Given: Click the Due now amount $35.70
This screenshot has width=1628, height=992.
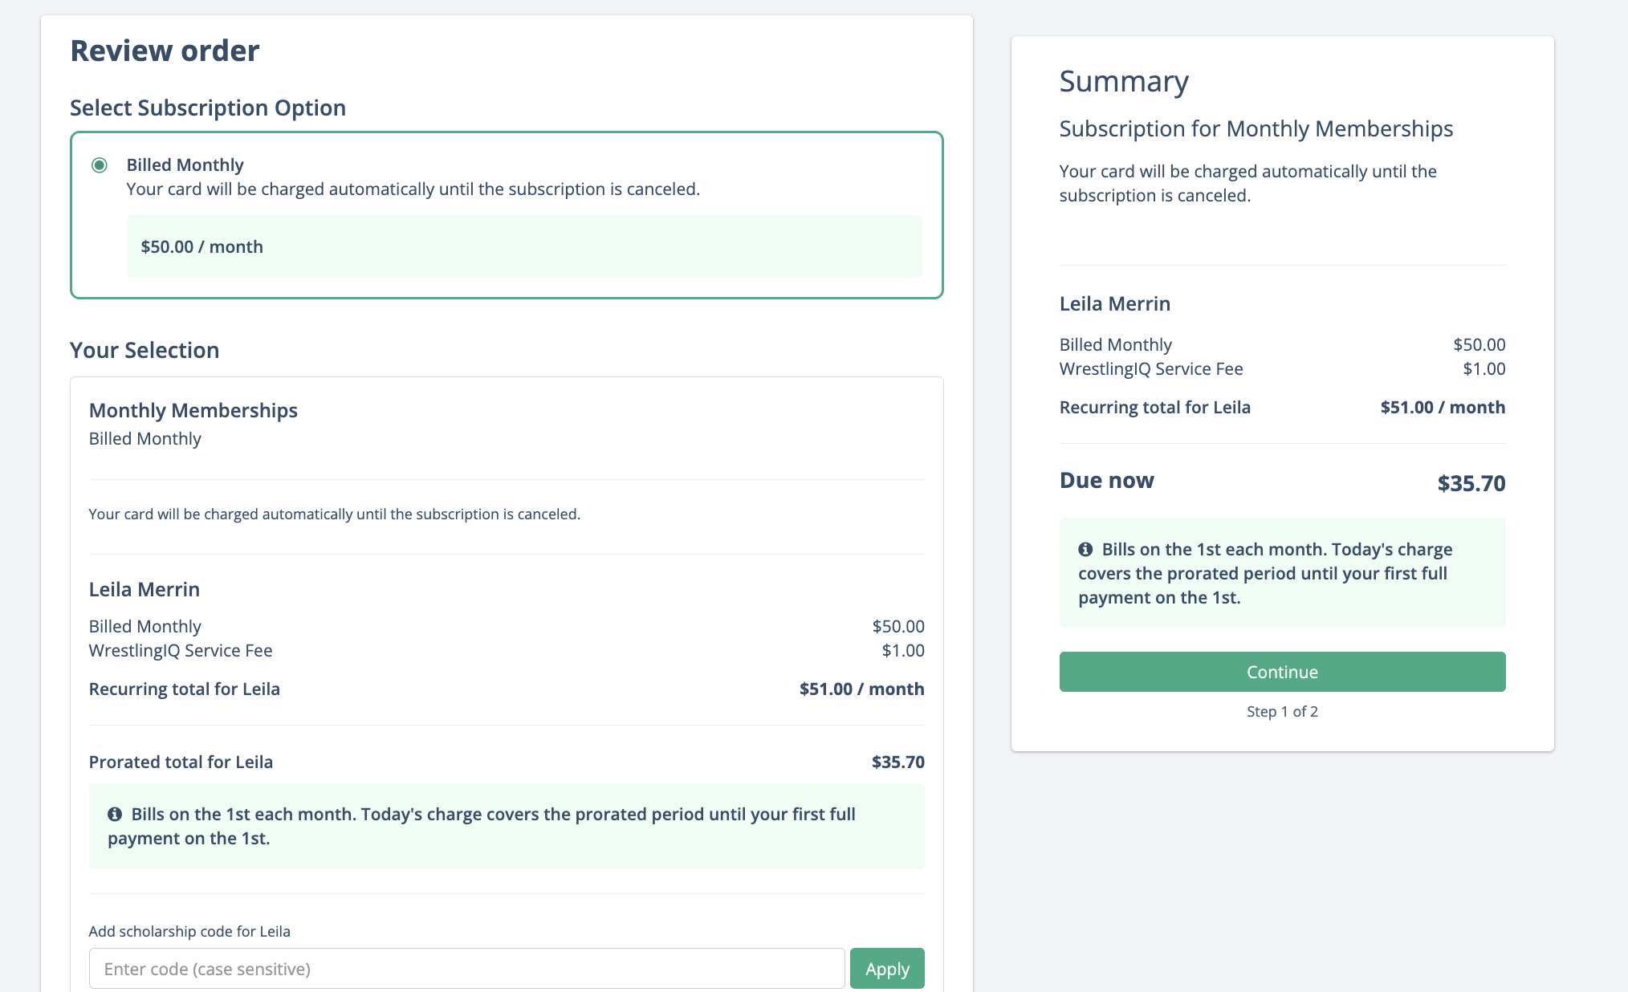Looking at the screenshot, I should click(x=1471, y=483).
